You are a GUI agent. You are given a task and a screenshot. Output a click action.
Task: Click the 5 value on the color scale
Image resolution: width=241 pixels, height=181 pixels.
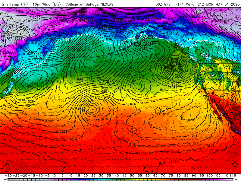(x=62, y=176)
